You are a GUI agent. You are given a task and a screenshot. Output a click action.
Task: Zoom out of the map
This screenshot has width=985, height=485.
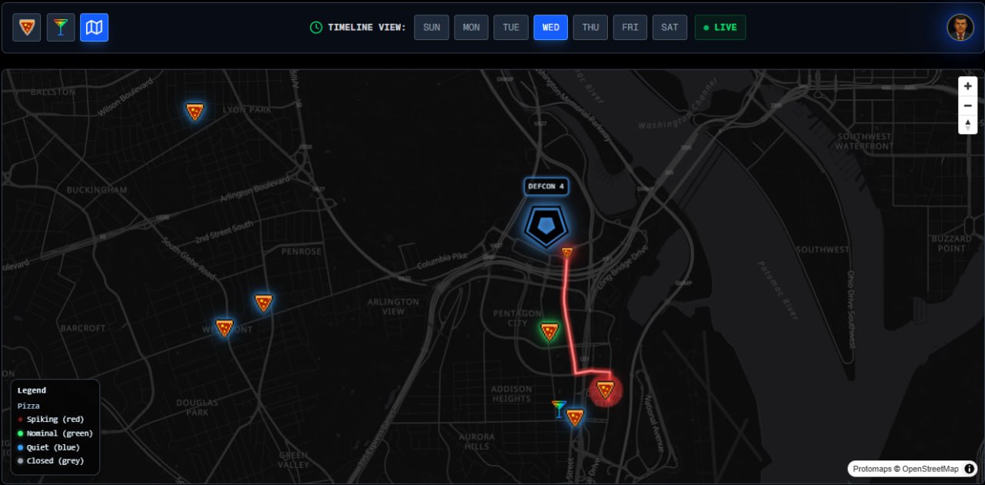coord(968,105)
